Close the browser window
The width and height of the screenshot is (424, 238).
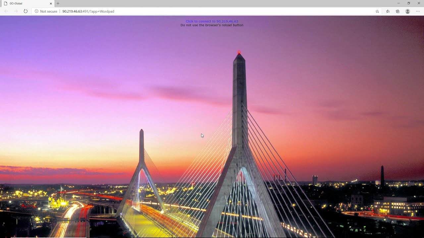pos(419,3)
